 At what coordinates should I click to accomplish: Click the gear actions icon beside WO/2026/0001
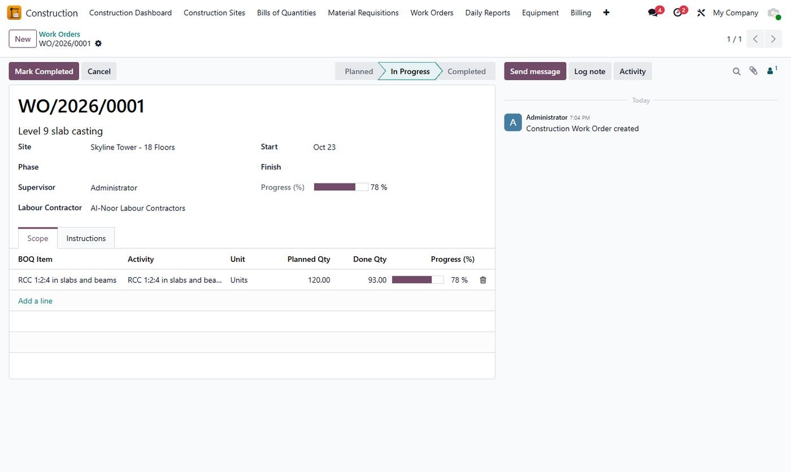coord(98,43)
